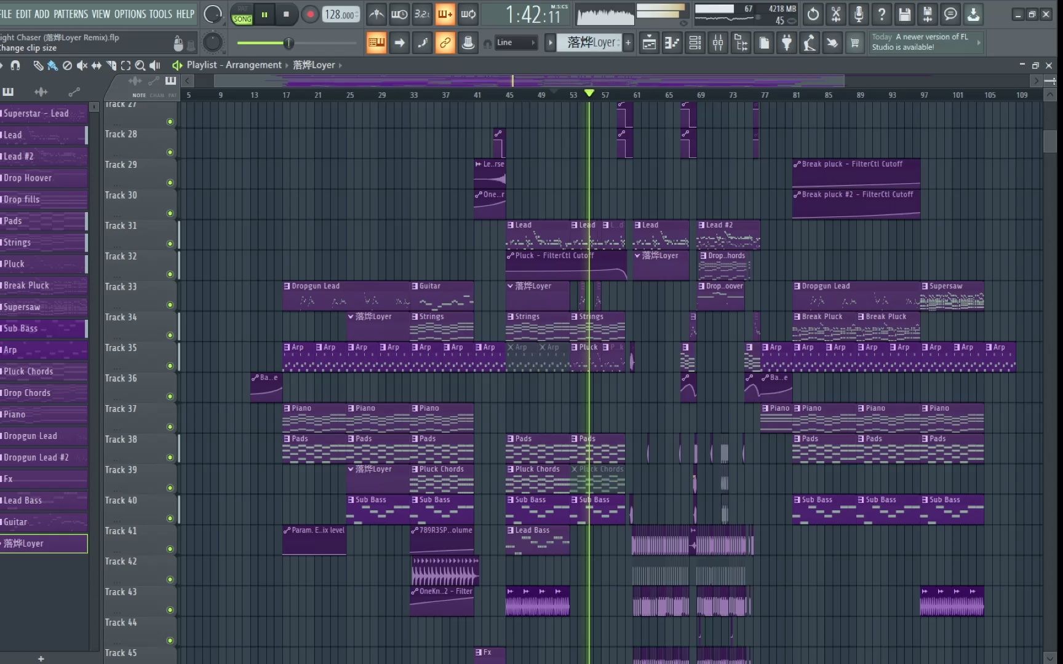Viewport: 1063px width, 664px height.
Task: Open 落烨Loyer clip menu on Track 34
Action: [x=351, y=317]
